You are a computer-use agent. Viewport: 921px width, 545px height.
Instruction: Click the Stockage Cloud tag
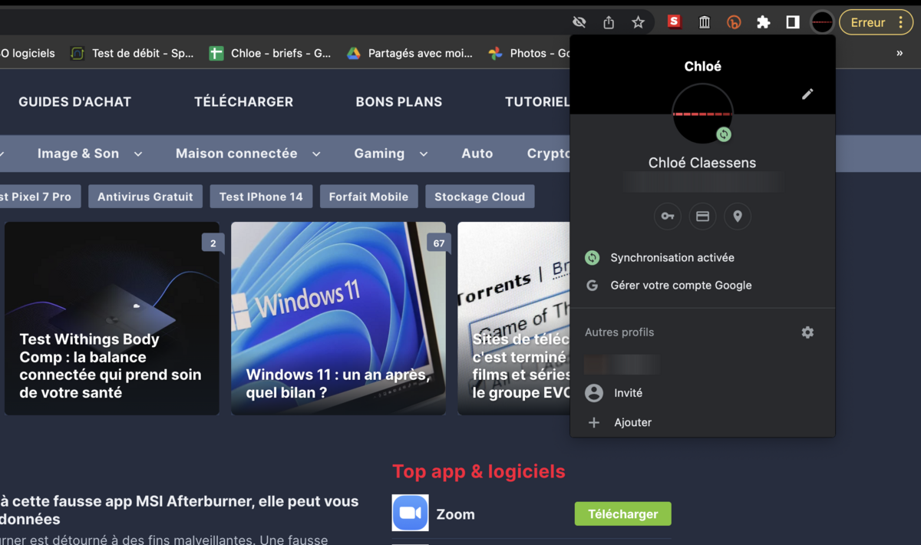tap(480, 197)
